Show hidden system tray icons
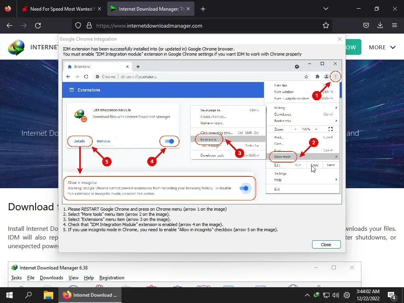This screenshot has height=303, width=404. 307,295
